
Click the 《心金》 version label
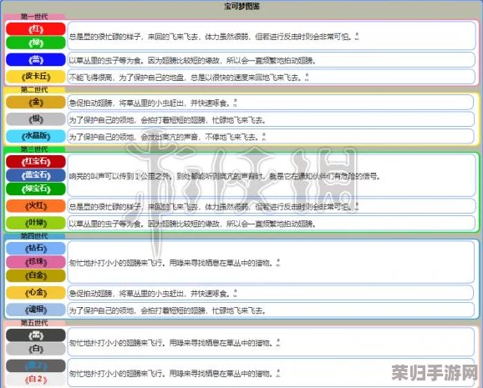tap(36, 293)
